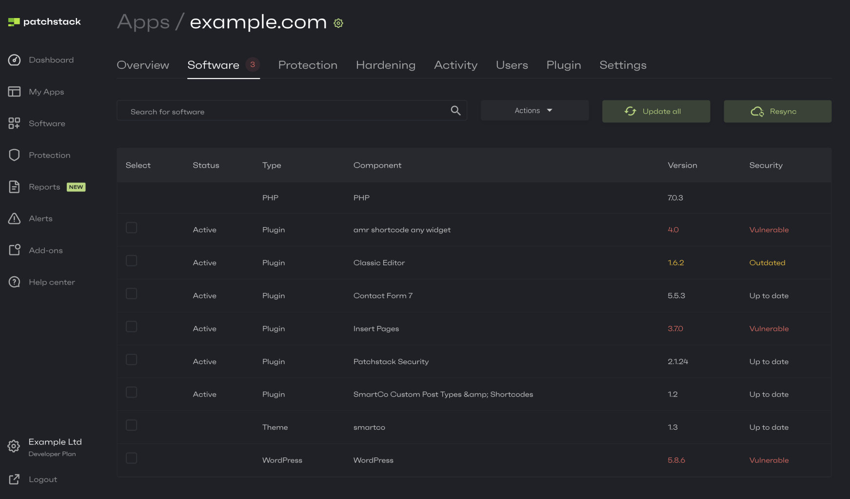Click the Alerts warning triangle icon
The width and height of the screenshot is (850, 499).
coord(15,218)
